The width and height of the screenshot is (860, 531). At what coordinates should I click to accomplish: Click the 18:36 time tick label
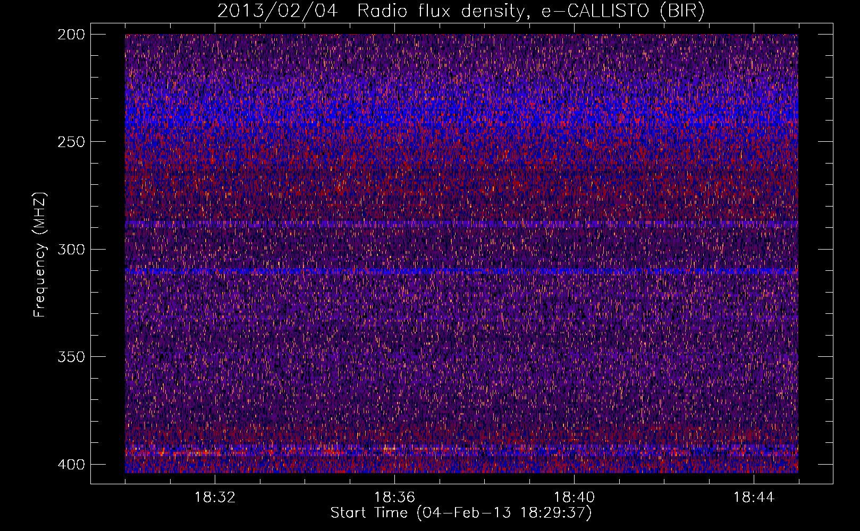click(x=394, y=498)
